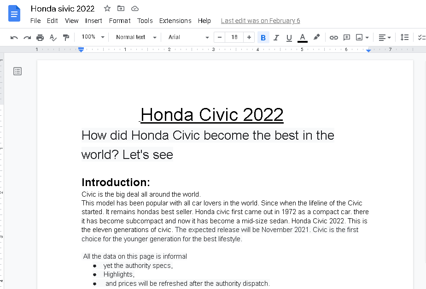
Task: Click the bullet 'Highlights,'
Action: click(x=119, y=274)
